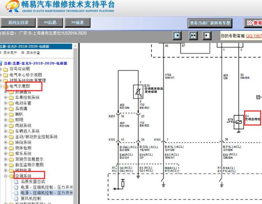Click the folder icon beside 喇叭
This screenshot has width=262, height=204.
11,115
